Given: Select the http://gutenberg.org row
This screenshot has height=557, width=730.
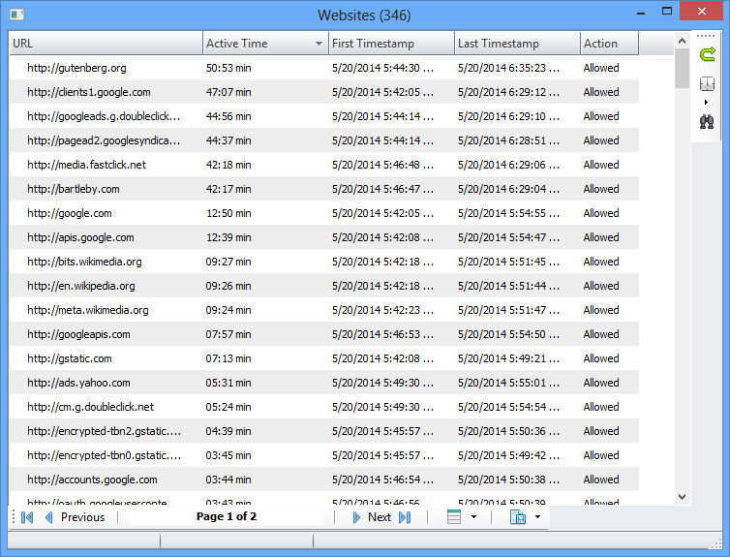Looking at the screenshot, I should 76,68.
